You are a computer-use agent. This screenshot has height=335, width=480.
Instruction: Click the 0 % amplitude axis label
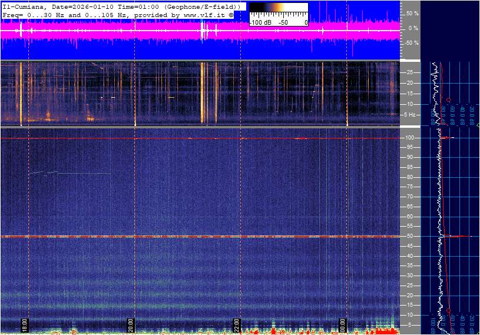click(x=413, y=28)
